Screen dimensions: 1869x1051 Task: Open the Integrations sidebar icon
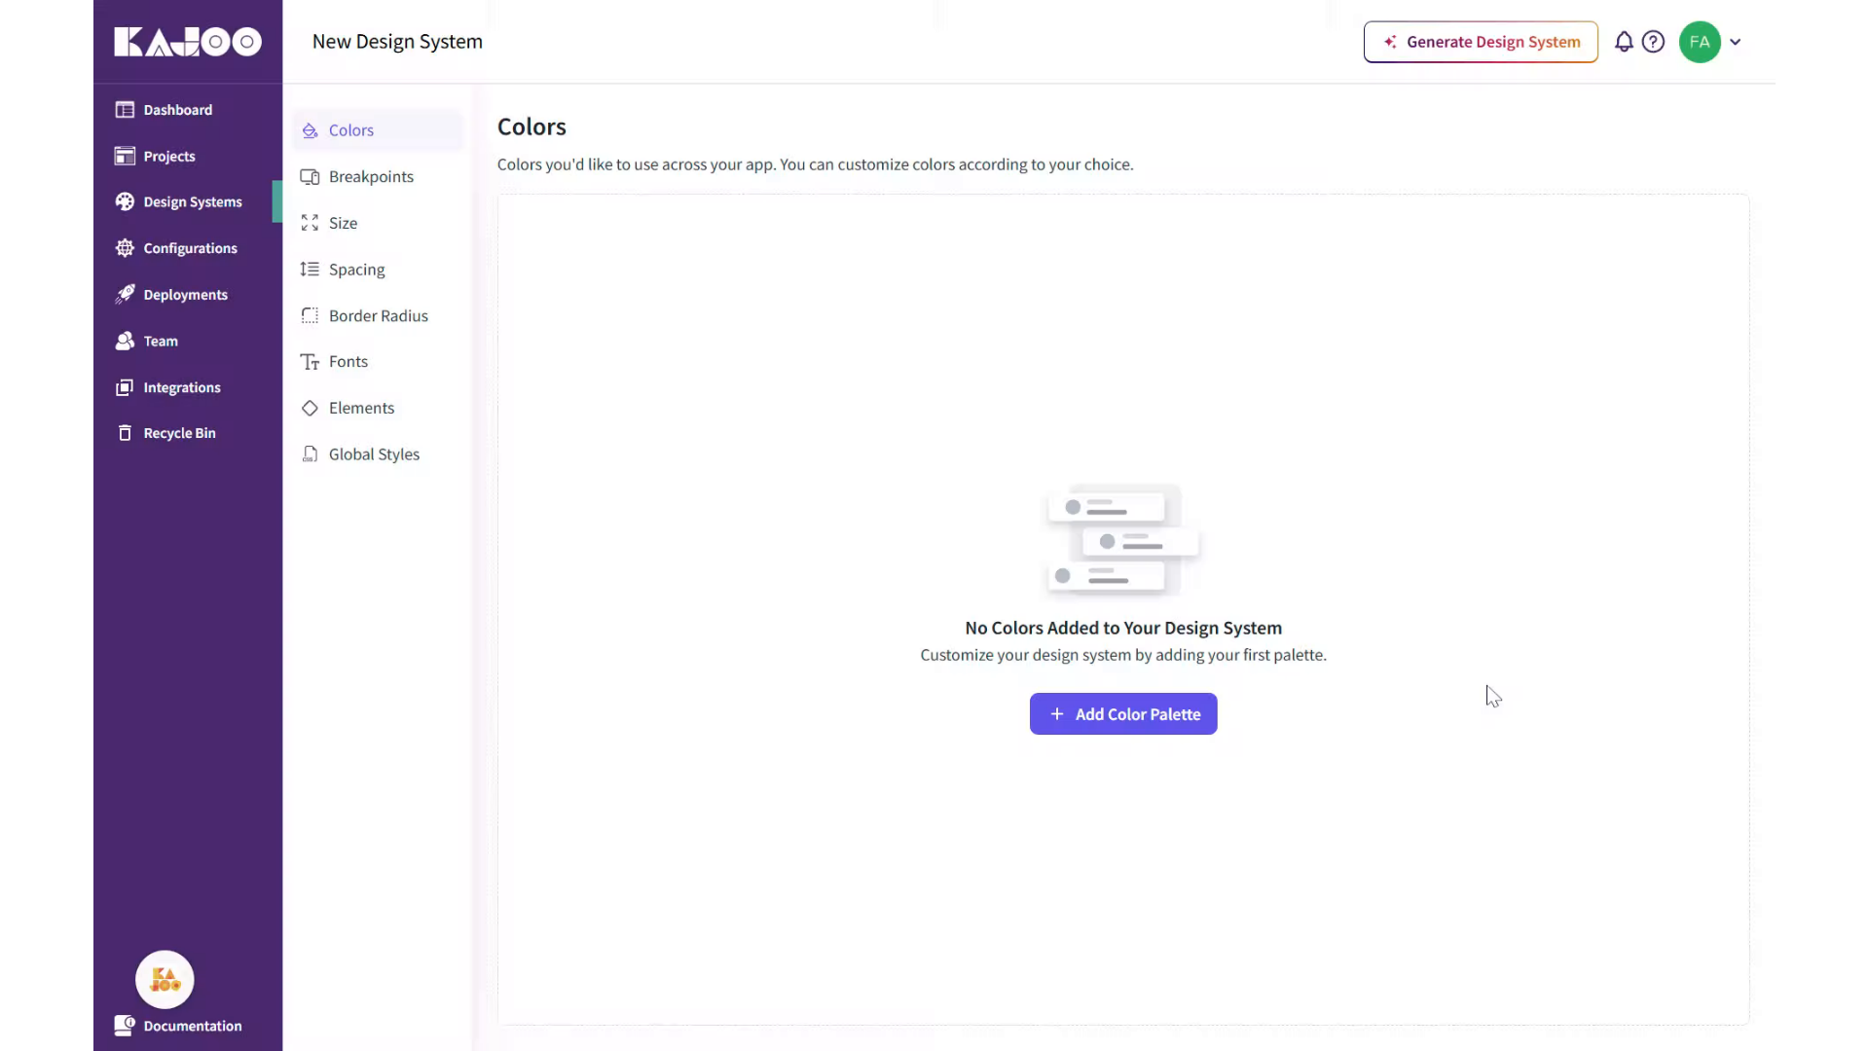point(125,387)
